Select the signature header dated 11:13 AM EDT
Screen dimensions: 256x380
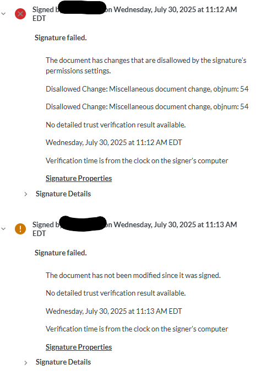coord(134,229)
